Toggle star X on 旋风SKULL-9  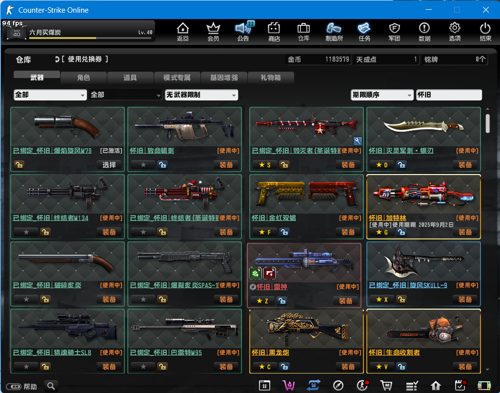click(381, 299)
